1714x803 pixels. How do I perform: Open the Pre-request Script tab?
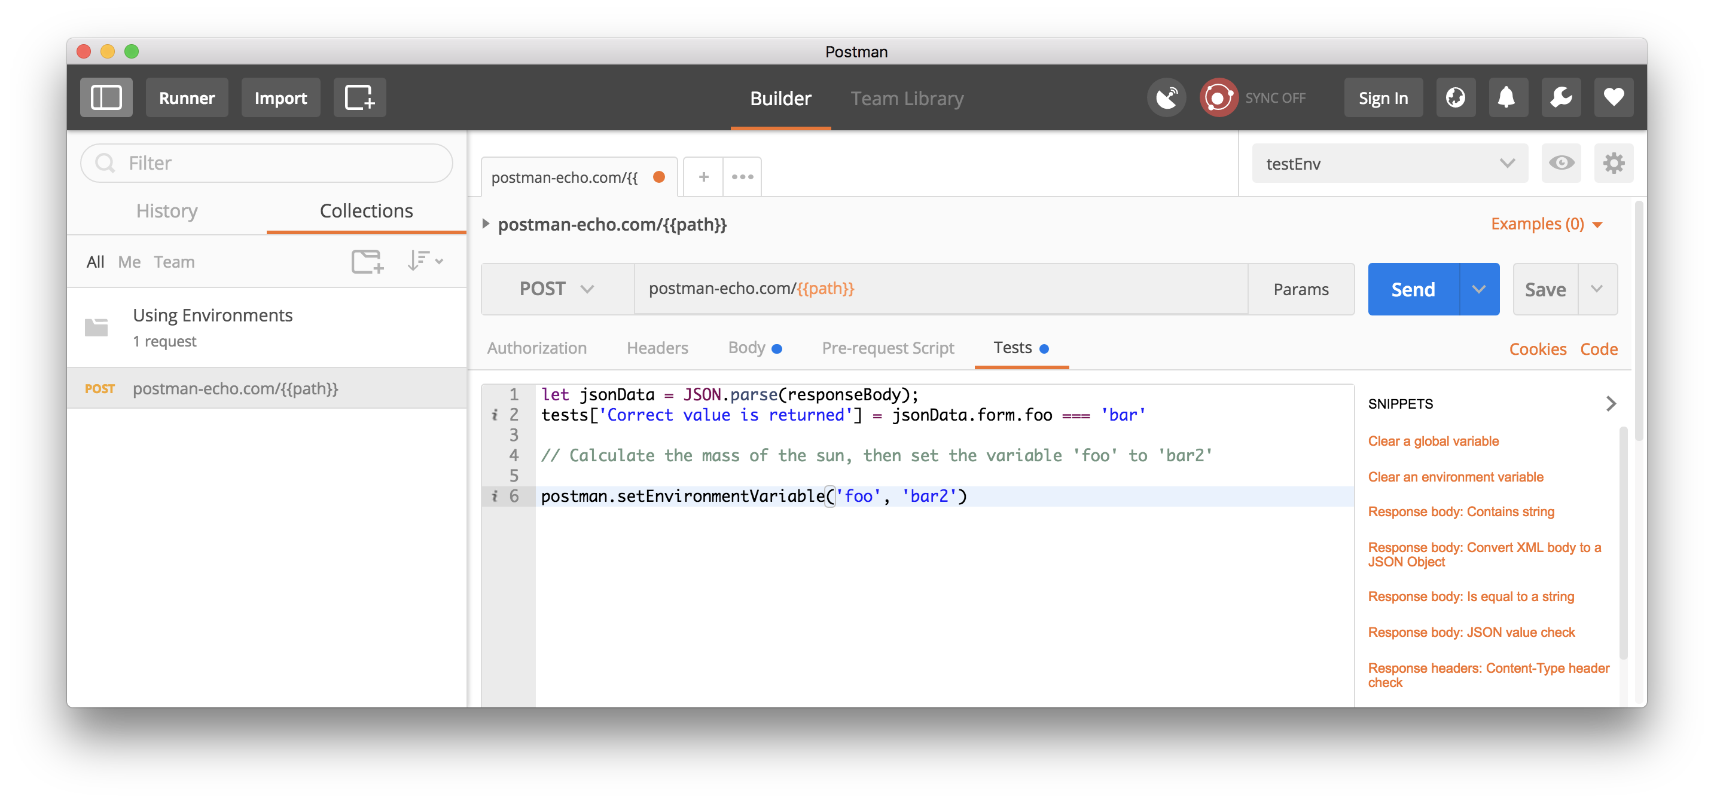click(x=888, y=348)
